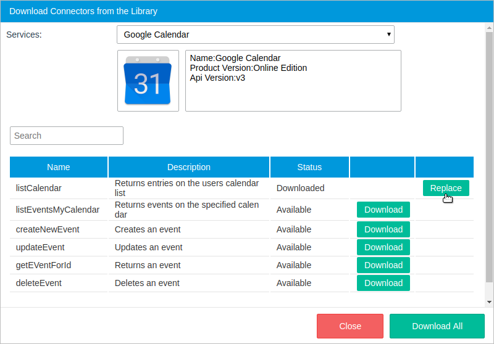Screen dimensions: 494x344
Task: Download the listEventsMyCalendar connector
Action: tap(383, 210)
